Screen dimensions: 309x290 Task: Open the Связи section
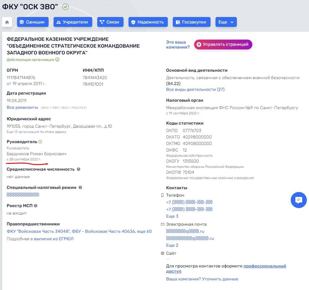tap(110, 22)
